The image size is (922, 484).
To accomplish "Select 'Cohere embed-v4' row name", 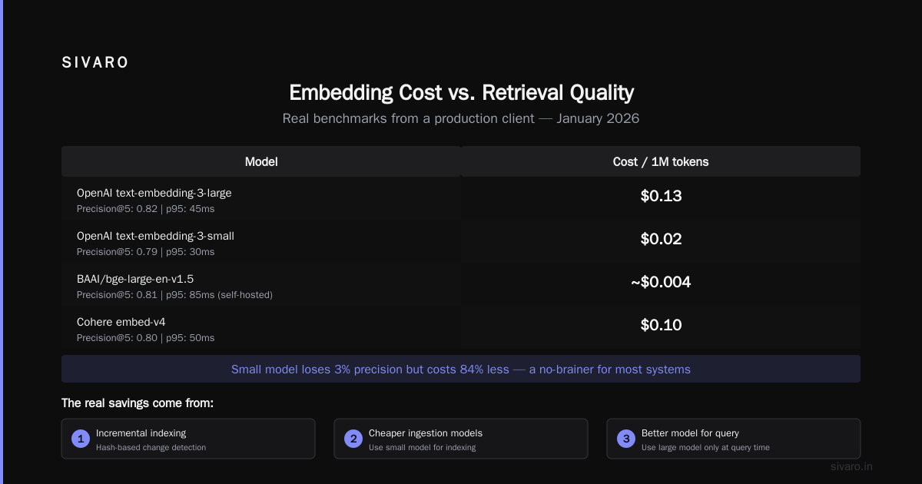I will click(x=121, y=322).
